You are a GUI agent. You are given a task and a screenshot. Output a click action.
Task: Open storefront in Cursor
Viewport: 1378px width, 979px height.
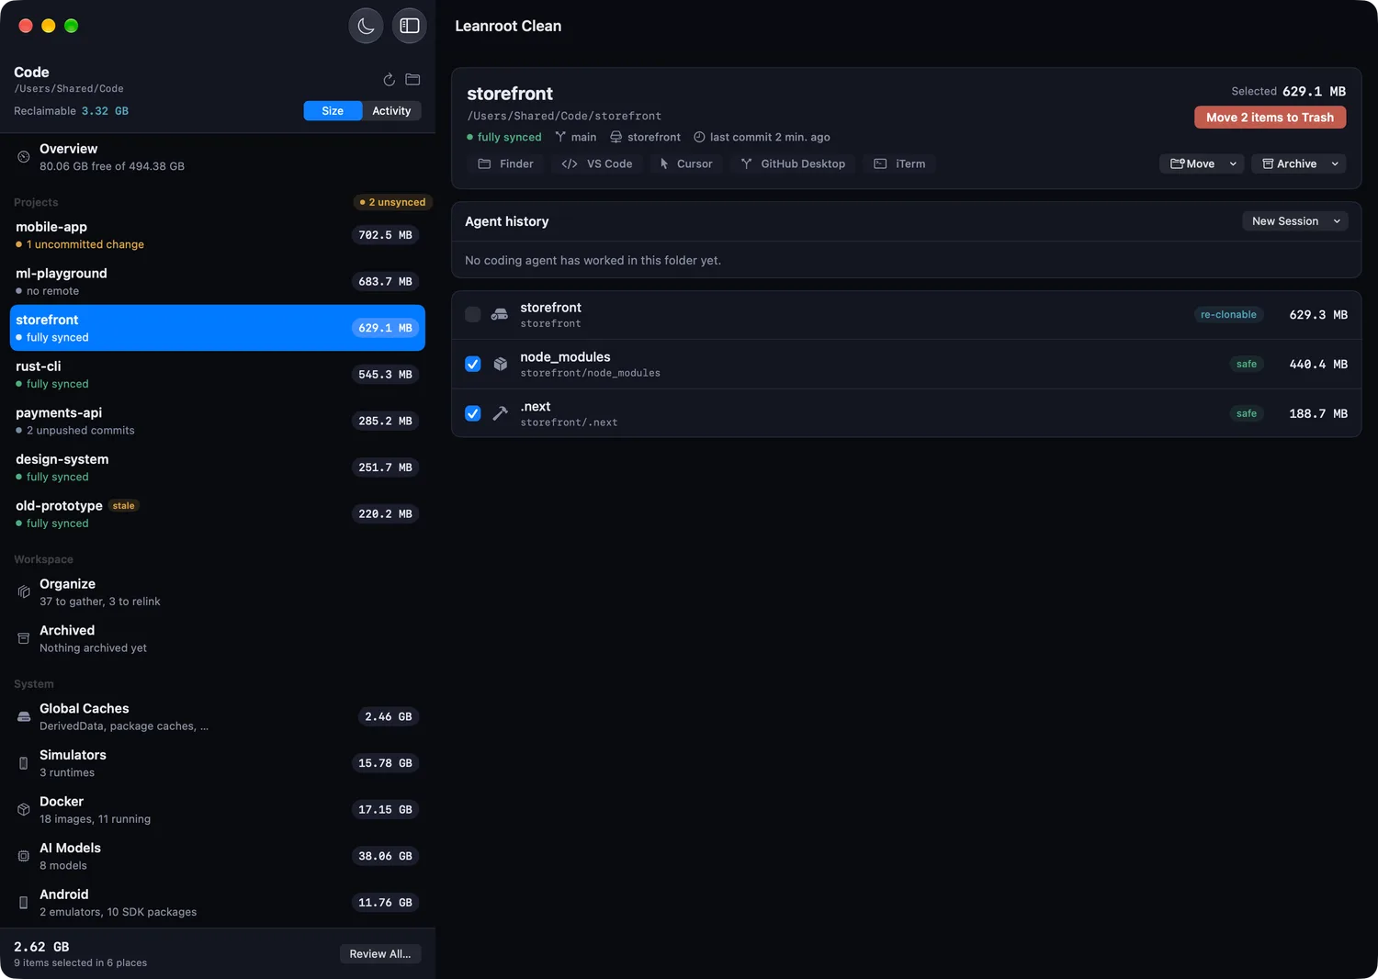(685, 163)
